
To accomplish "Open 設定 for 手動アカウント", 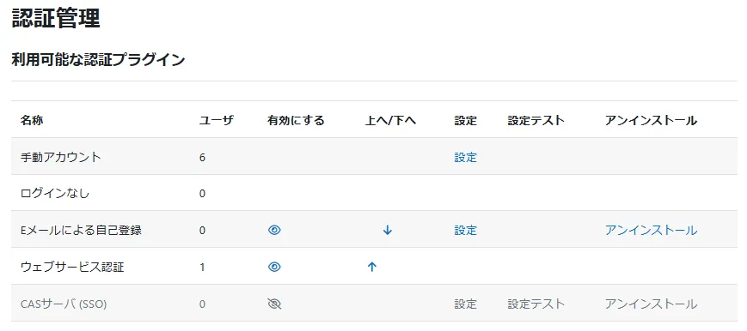I will (465, 158).
